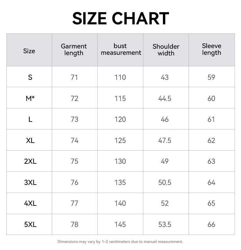
Task: Click the 5XL size label
Action: 30,224
